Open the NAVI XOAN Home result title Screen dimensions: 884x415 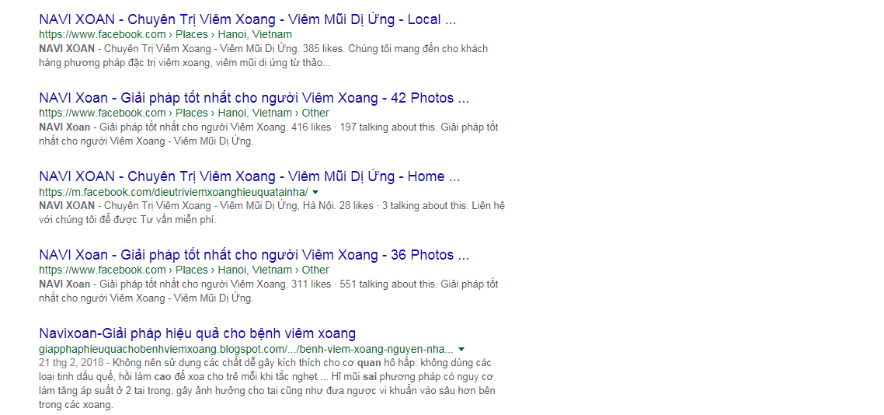(x=250, y=176)
